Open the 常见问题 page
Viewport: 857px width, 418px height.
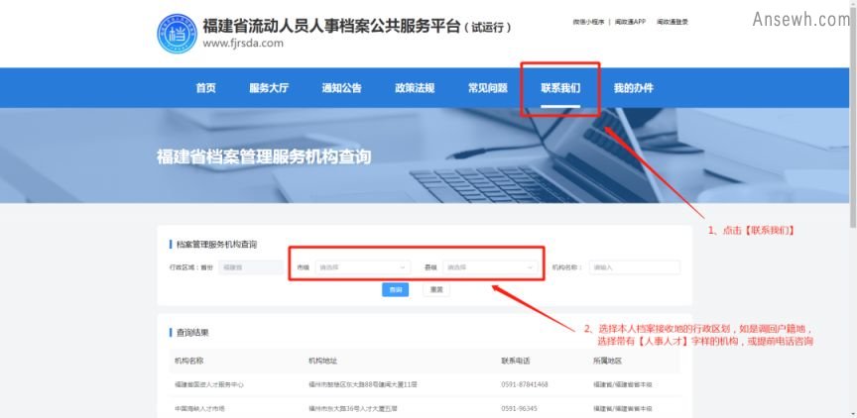(488, 88)
